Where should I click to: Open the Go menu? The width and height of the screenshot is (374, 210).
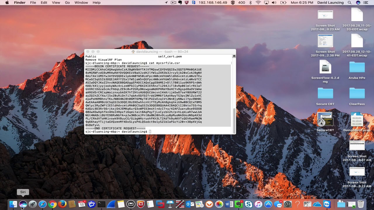tap(67, 3)
